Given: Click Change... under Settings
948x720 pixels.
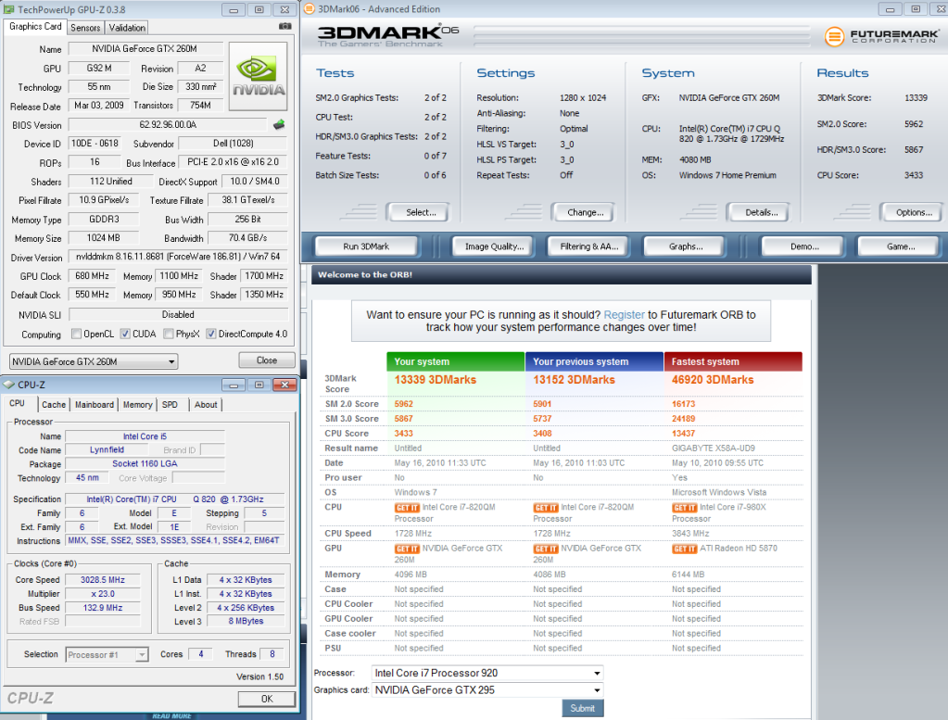Looking at the screenshot, I should pos(586,212).
